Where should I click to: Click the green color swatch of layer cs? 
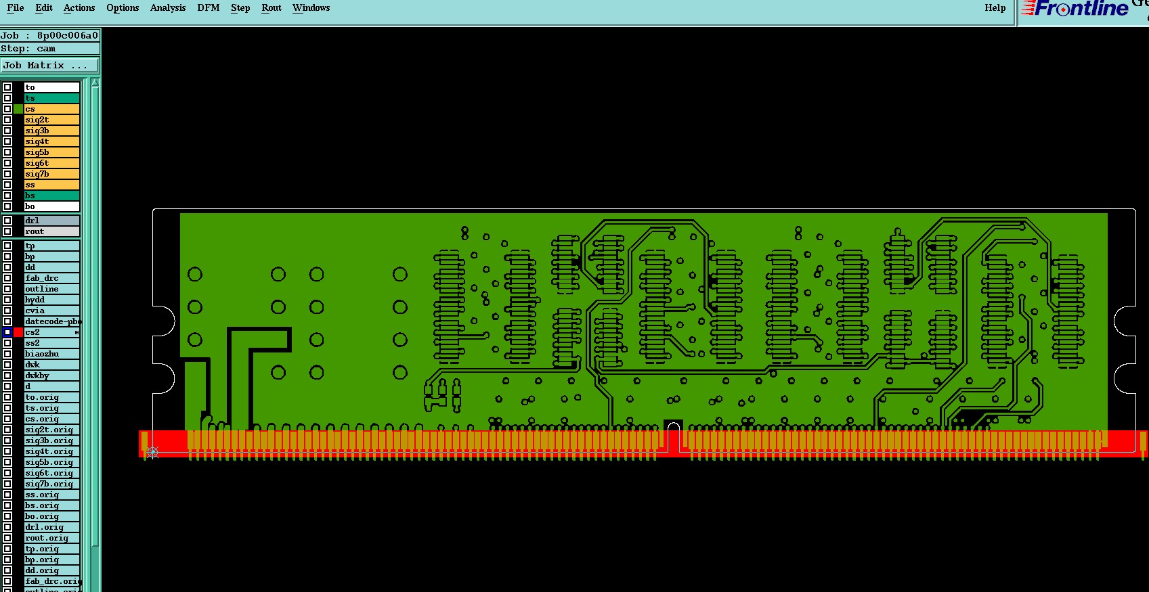point(18,109)
